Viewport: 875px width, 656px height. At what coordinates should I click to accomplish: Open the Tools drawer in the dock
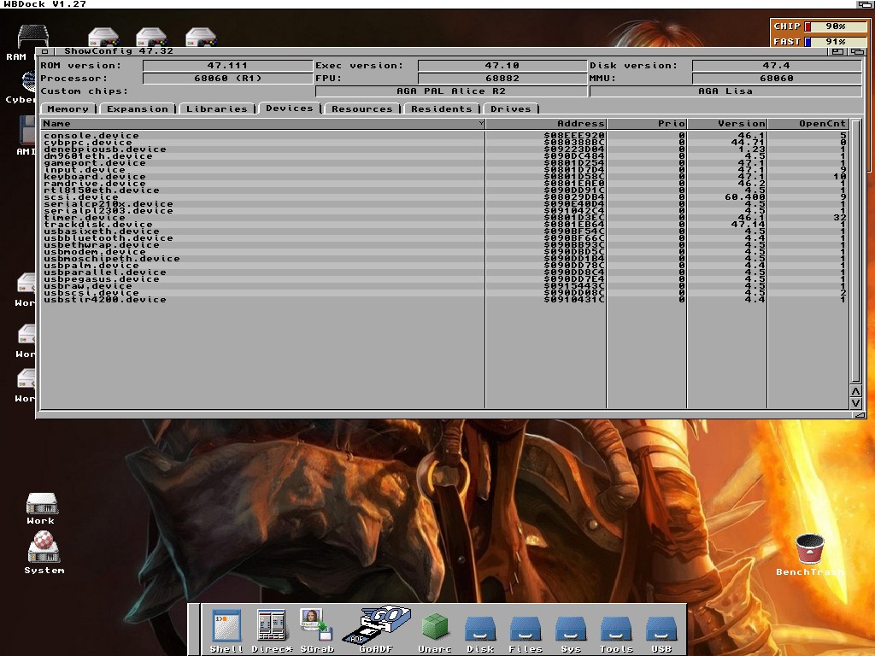tap(616, 635)
